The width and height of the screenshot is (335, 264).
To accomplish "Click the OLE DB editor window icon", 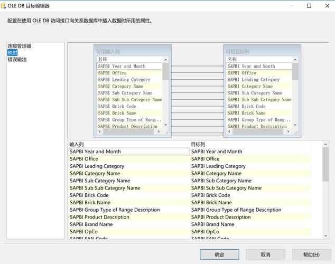I will [x=3, y=6].
